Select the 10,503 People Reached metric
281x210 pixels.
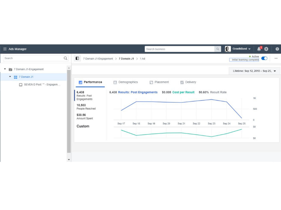tap(86, 107)
